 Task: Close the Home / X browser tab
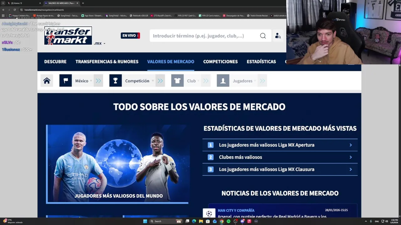tap(40, 3)
